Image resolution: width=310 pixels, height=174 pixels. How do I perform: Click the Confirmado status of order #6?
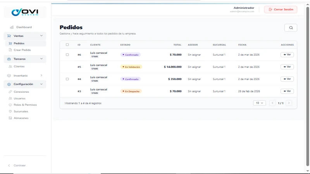click(131, 55)
